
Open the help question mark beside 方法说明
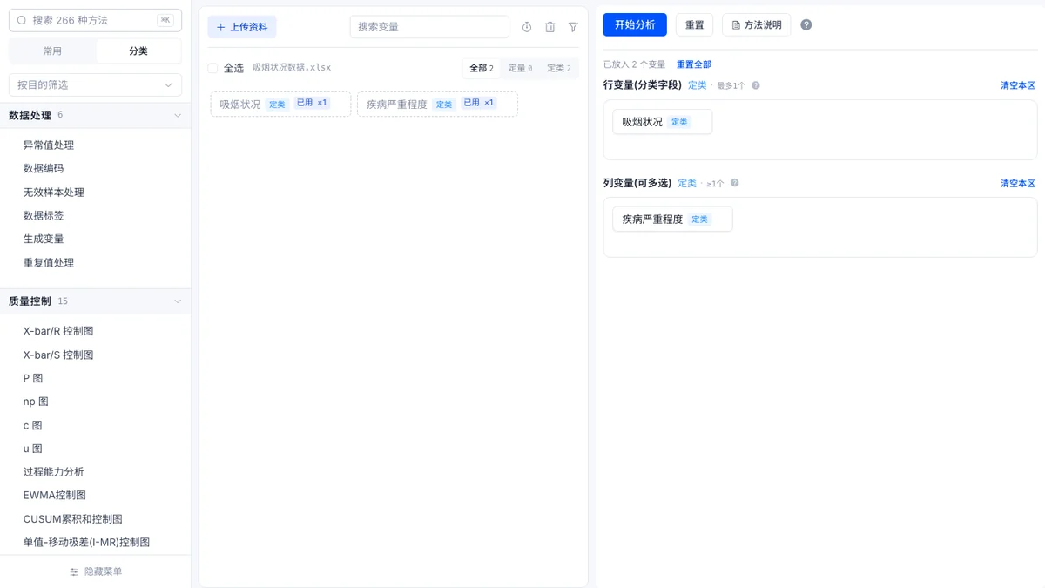point(806,25)
